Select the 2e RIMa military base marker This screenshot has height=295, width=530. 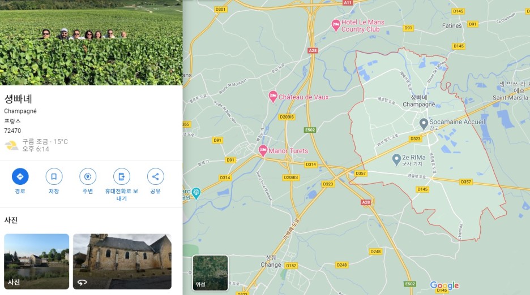(x=396, y=160)
